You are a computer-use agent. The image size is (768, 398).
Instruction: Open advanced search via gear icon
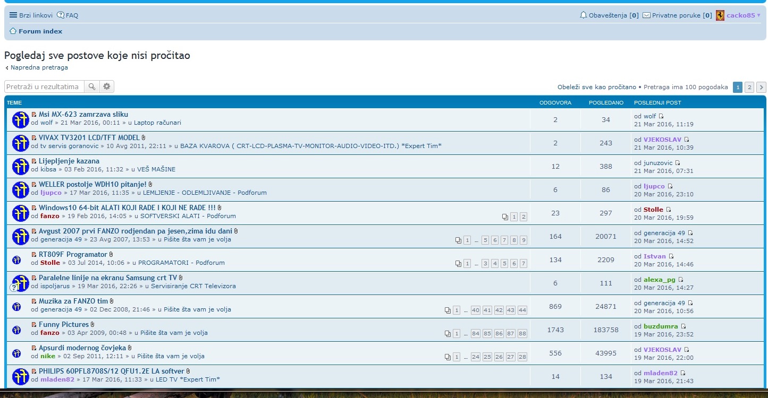pos(107,86)
